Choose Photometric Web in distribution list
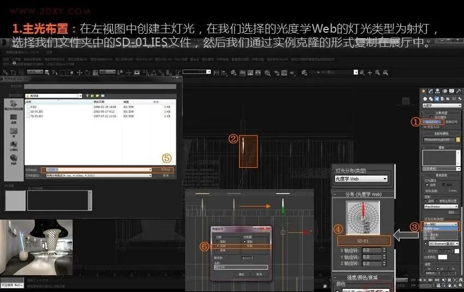 pyautogui.click(x=439, y=228)
